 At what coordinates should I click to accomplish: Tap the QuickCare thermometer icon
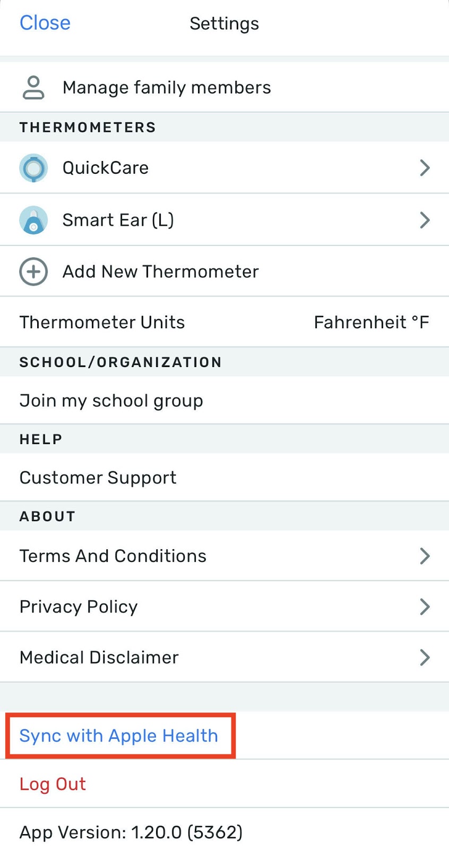tap(33, 168)
